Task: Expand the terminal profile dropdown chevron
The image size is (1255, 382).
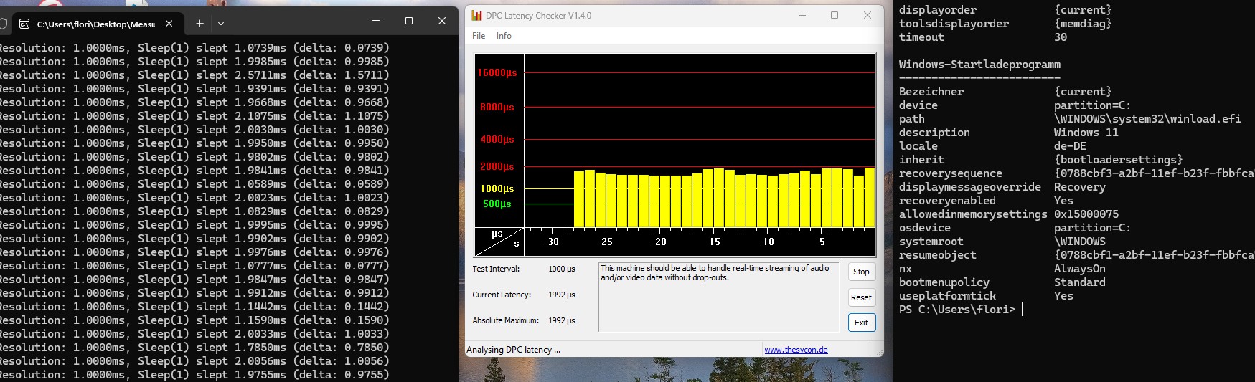Action: (x=221, y=24)
